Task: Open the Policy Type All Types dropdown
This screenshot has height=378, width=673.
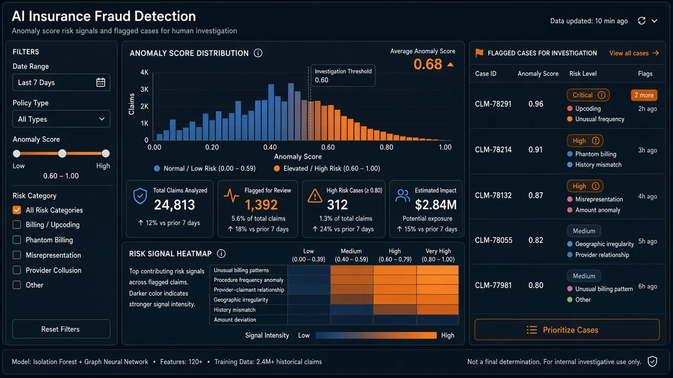Action: 62,119
